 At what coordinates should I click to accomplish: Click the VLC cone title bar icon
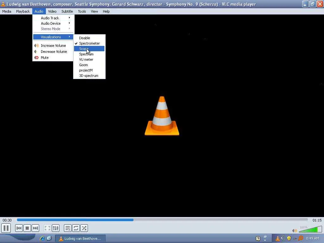(x=3, y=4)
